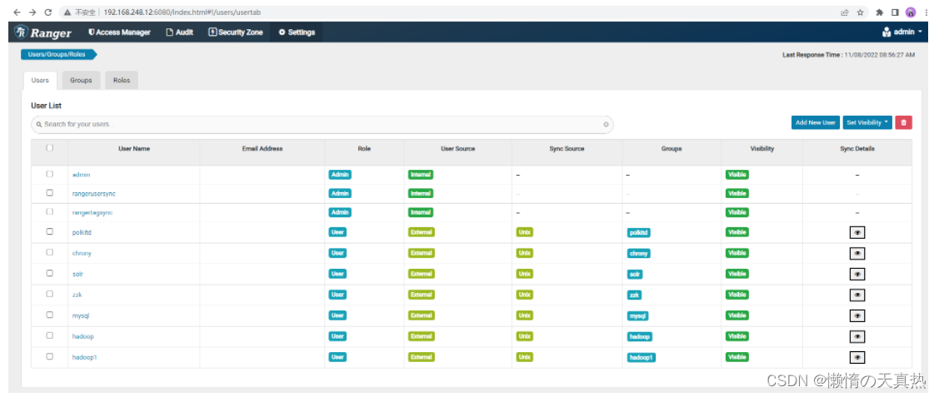Open the zzk user link

(x=77, y=295)
